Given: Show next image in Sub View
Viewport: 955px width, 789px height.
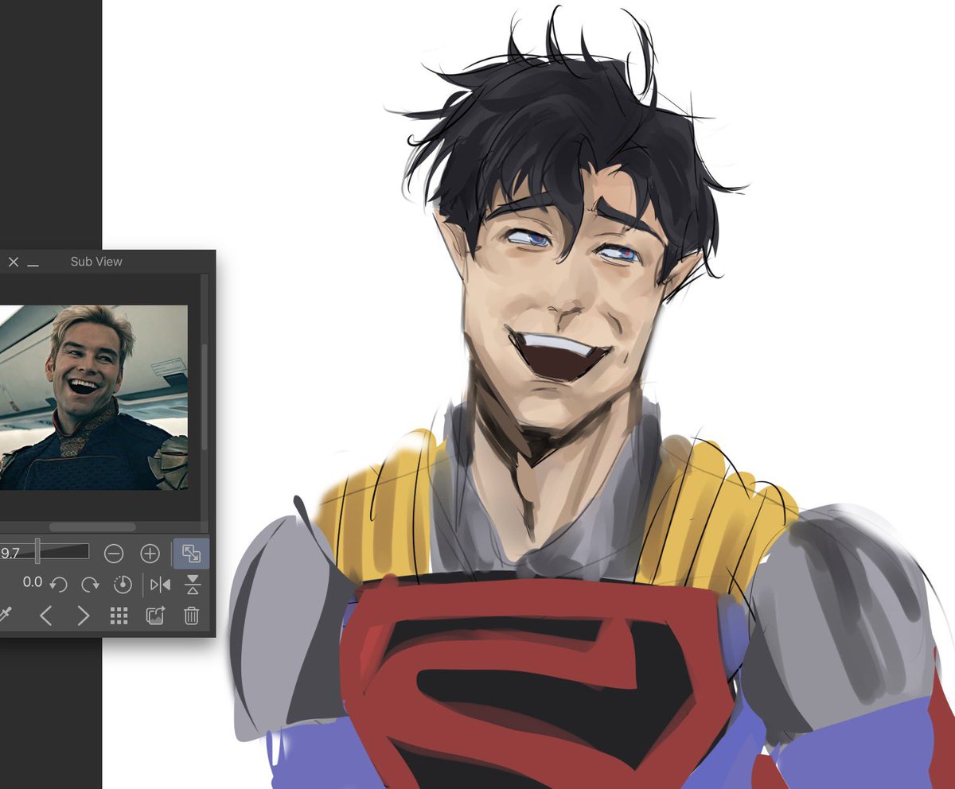Looking at the screenshot, I should click(x=83, y=615).
